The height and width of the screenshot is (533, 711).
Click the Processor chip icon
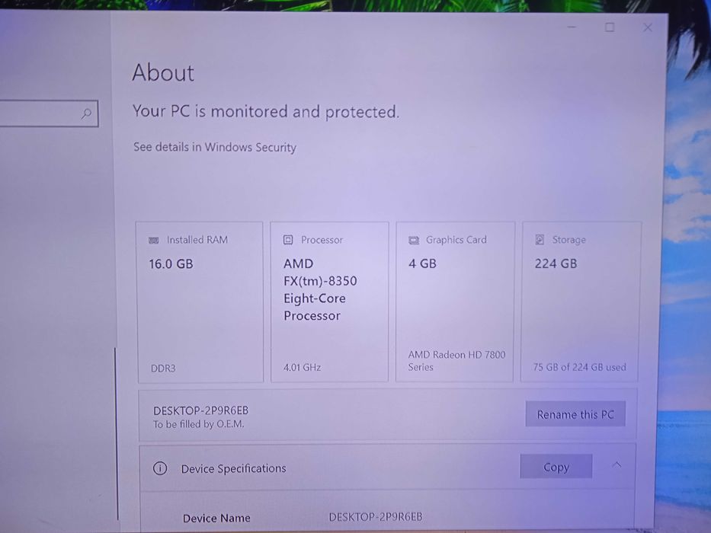(x=288, y=240)
